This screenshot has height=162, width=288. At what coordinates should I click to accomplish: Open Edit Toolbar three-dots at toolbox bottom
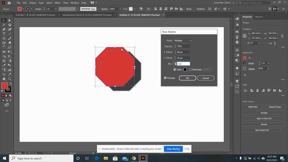(x=7, y=111)
